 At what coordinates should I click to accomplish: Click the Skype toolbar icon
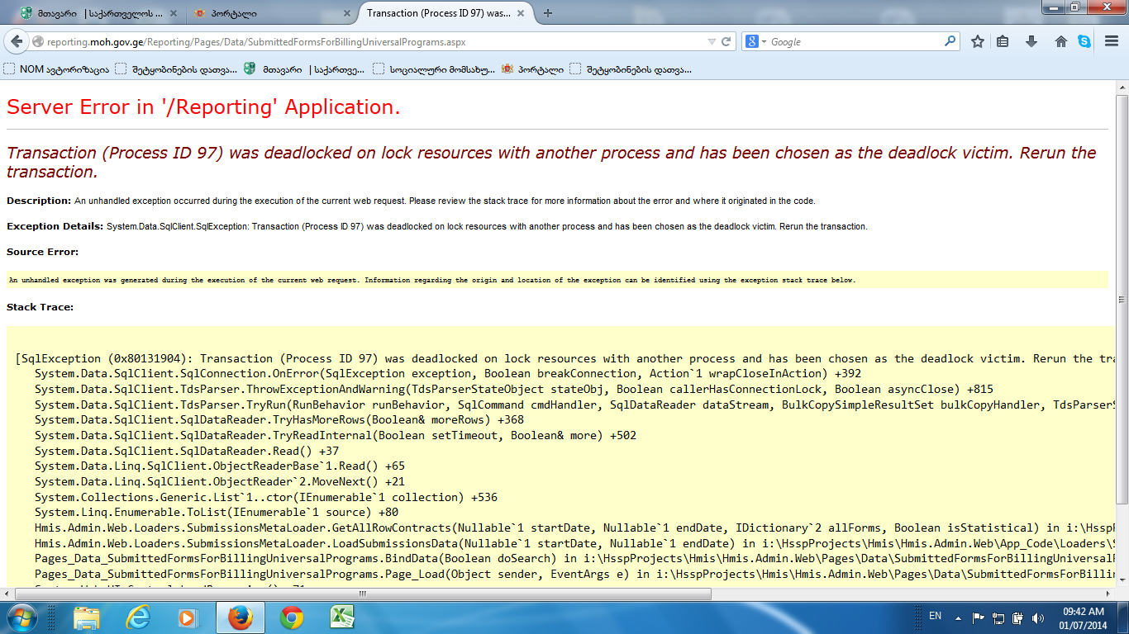coord(1084,41)
